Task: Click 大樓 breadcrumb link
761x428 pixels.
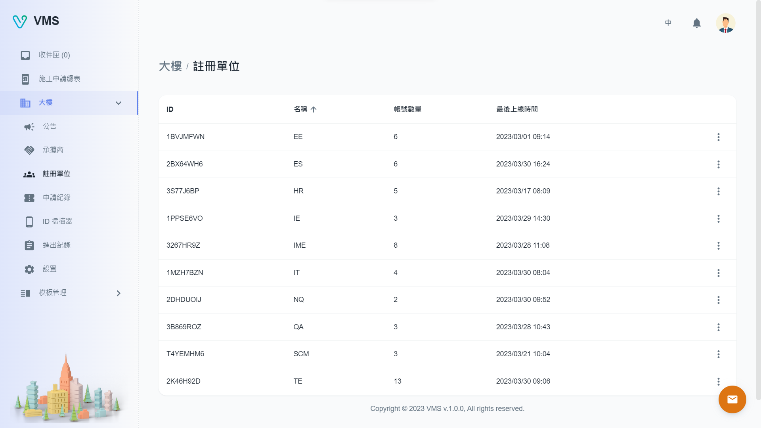Action: (170, 66)
